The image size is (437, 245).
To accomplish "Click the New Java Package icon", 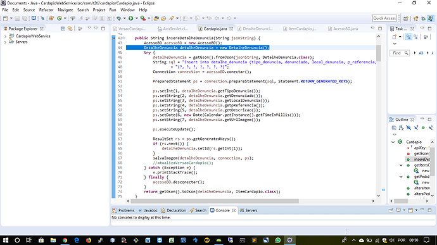I will click(51, 18).
